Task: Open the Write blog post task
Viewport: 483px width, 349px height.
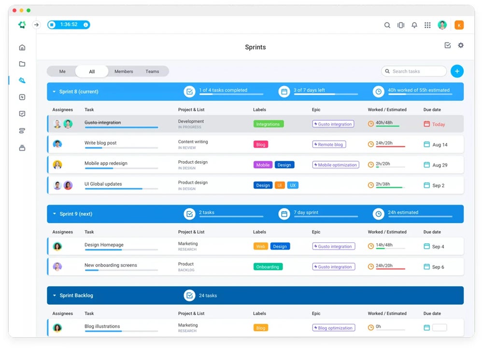Action: (x=100, y=143)
